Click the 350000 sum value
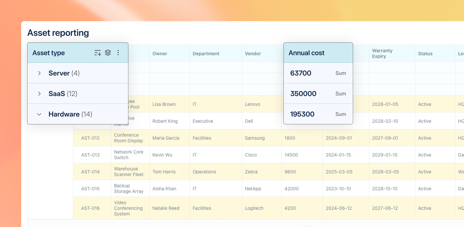Image resolution: width=464 pixels, height=227 pixels. 303,94
